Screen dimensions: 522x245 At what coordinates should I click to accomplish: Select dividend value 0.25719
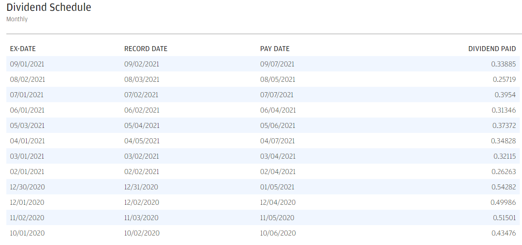point(504,80)
